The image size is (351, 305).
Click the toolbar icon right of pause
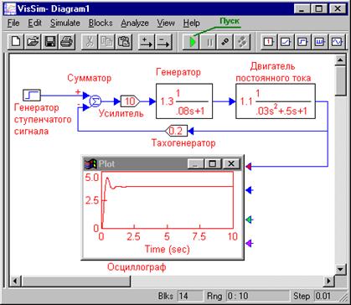pyautogui.click(x=225, y=43)
